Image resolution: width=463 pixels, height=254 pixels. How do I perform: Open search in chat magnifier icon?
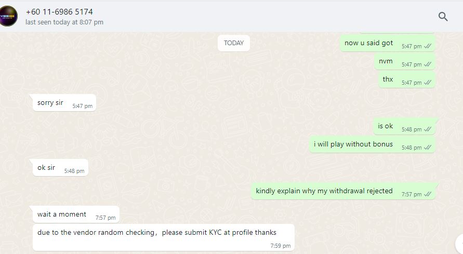[443, 17]
